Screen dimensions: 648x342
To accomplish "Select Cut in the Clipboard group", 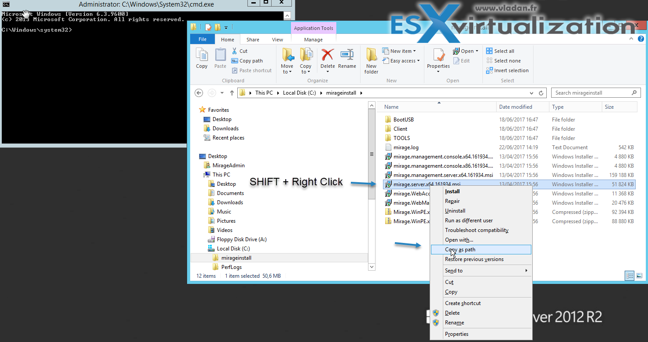I will pyautogui.click(x=239, y=51).
